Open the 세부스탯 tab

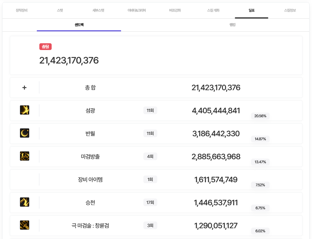click(98, 10)
